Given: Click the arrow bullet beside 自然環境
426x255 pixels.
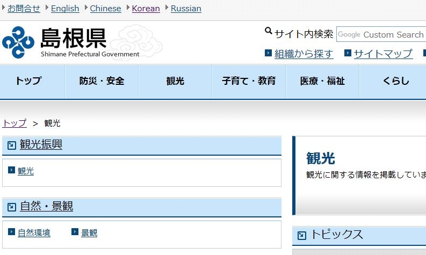Looking at the screenshot, I should click(11, 231).
